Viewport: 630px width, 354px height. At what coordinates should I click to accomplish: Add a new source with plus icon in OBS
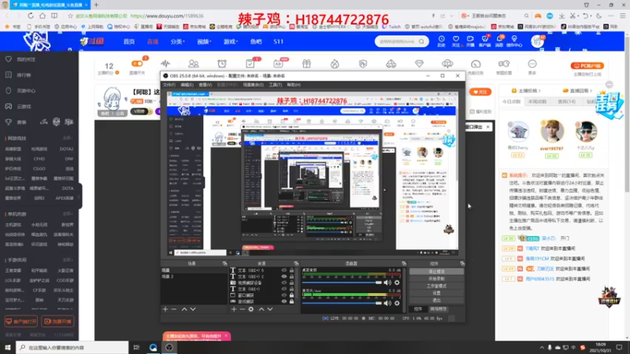(234, 309)
